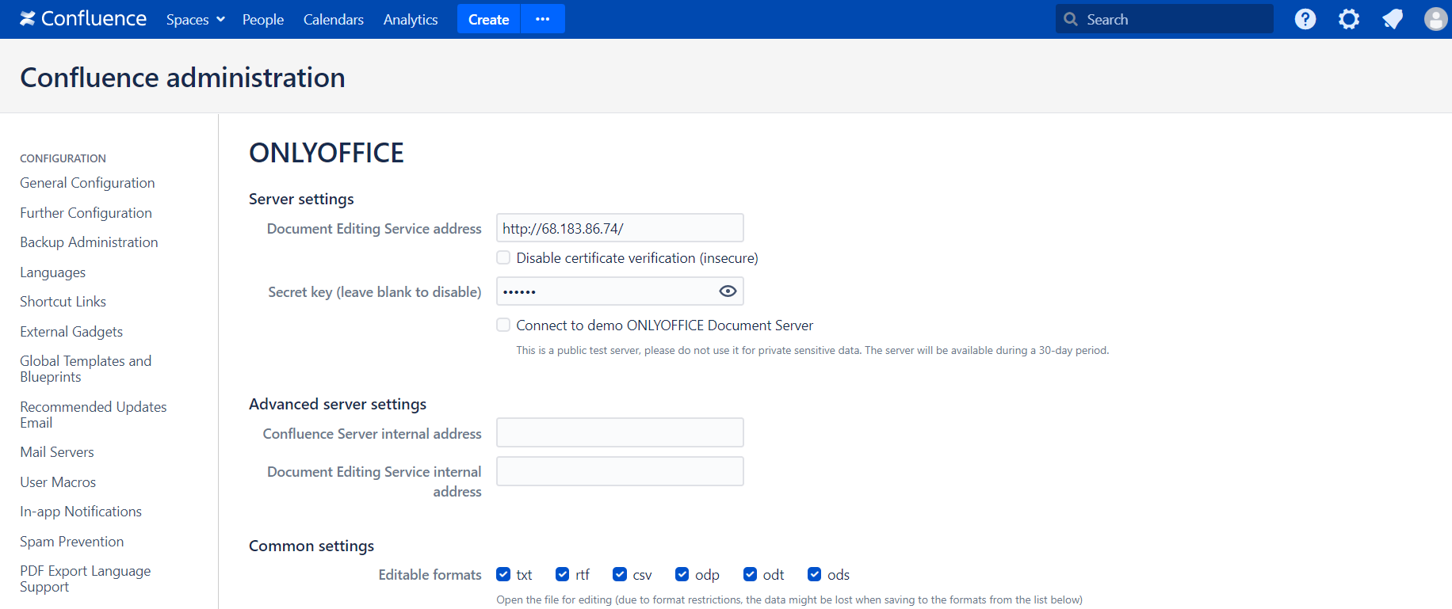This screenshot has height=609, width=1452.
Task: Open Backup Administration in sidebar
Action: [89, 242]
